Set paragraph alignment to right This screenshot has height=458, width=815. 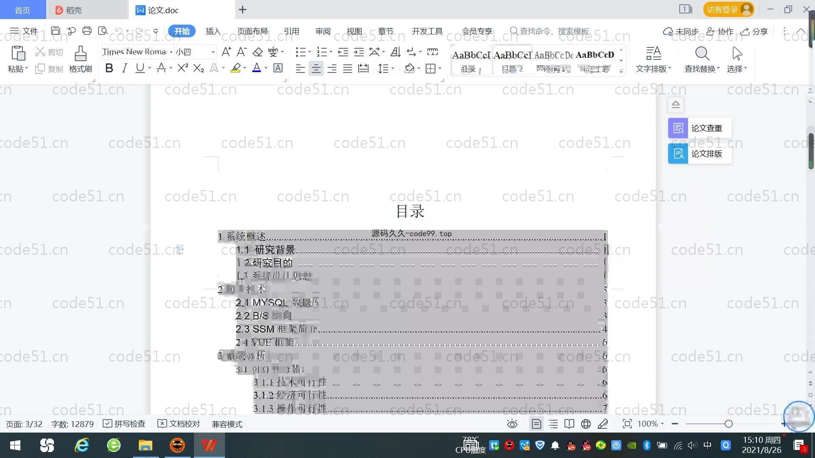pyautogui.click(x=332, y=68)
